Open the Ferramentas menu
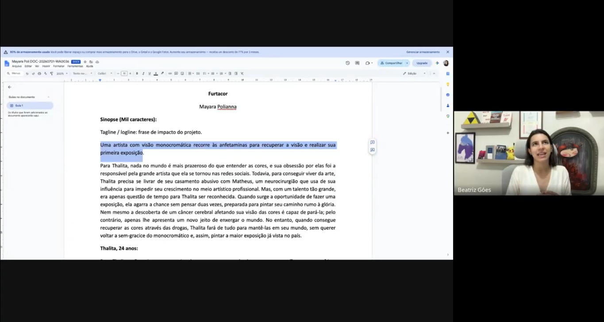This screenshot has height=322, width=604. (x=75, y=66)
